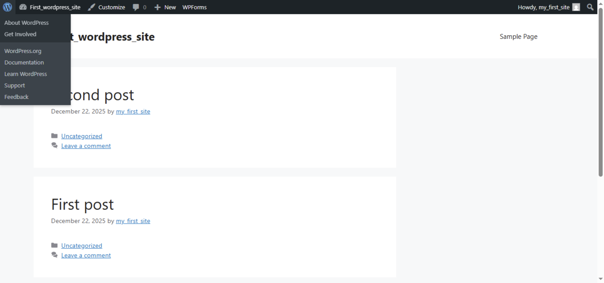Open the Uncategorized category link
The image size is (604, 283).
tap(82, 246)
